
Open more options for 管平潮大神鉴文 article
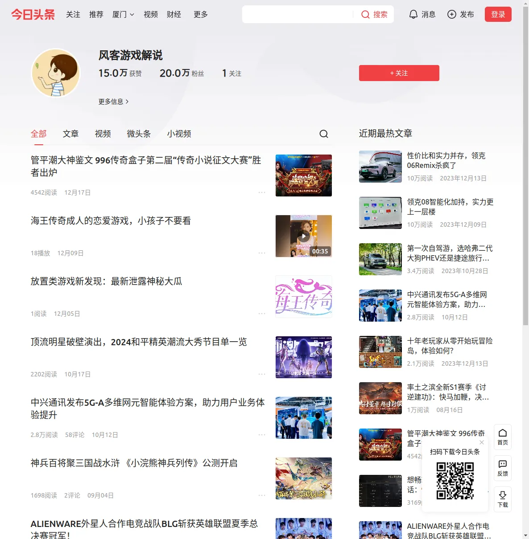point(262,192)
